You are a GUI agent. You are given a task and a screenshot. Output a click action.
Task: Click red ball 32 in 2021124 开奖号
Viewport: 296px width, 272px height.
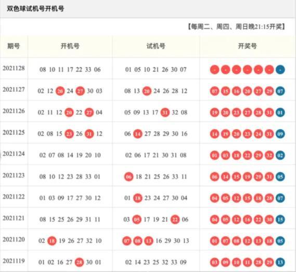pyautogui.click(x=269, y=156)
